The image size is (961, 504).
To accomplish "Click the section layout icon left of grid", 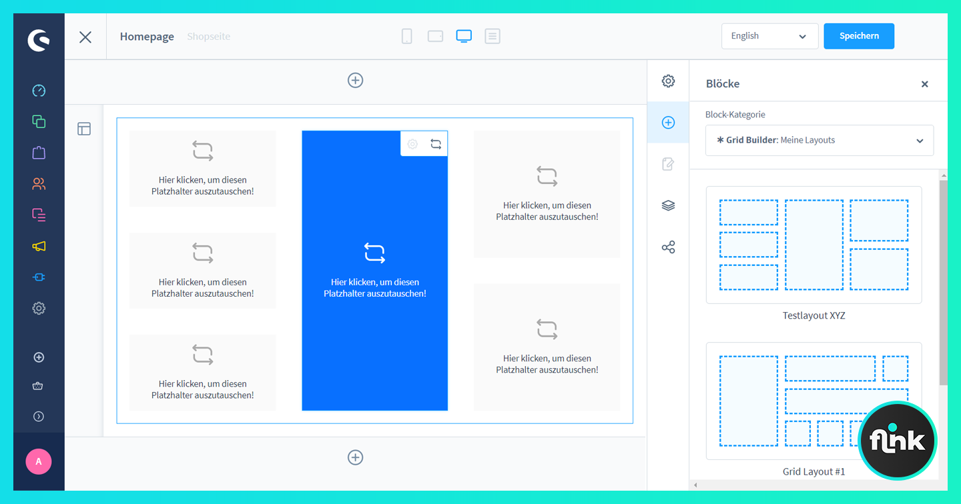I will click(84, 129).
